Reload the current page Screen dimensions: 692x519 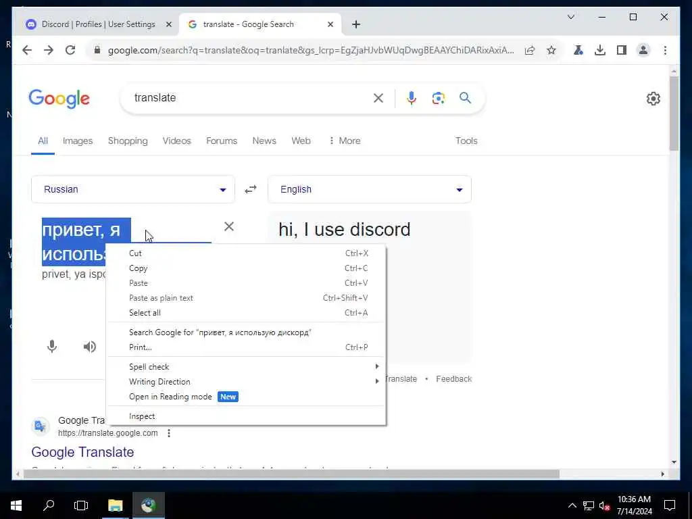(x=70, y=50)
